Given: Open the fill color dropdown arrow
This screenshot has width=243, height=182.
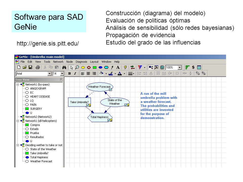Looking at the screenshot, I should [x=106, y=74].
